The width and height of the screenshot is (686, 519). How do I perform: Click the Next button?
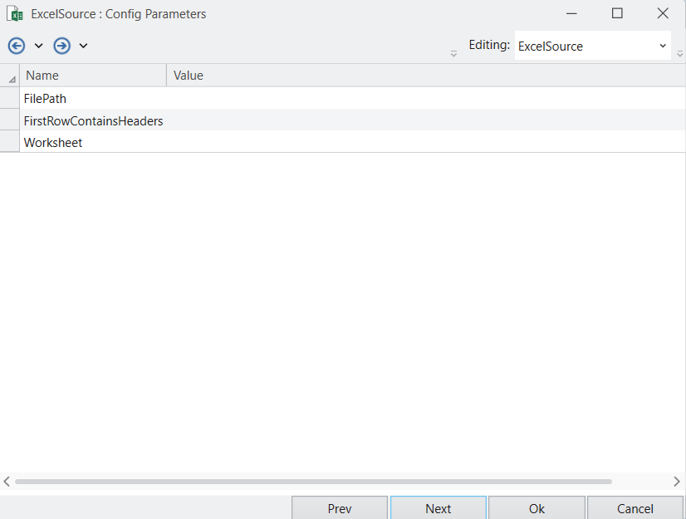click(x=438, y=508)
